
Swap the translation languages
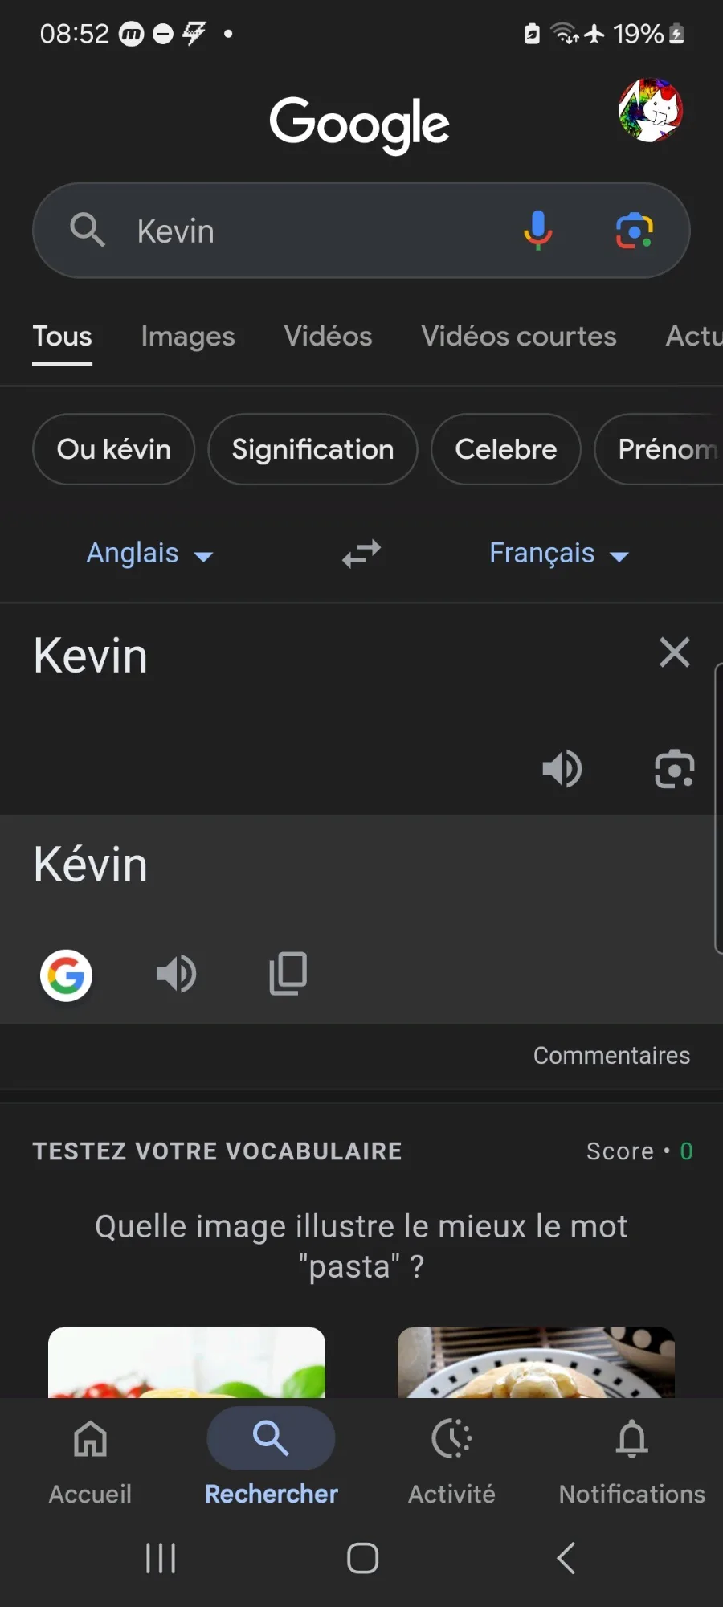pyautogui.click(x=361, y=554)
